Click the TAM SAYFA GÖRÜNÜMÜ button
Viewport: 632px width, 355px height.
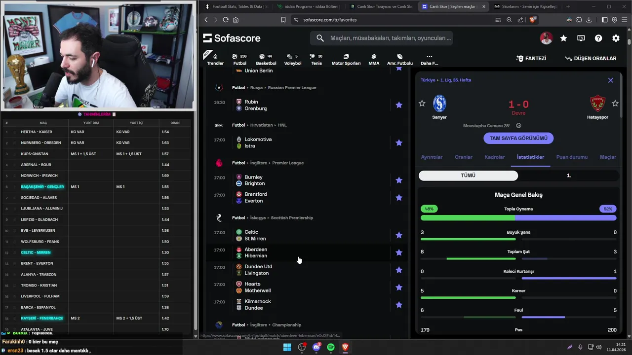tap(518, 138)
